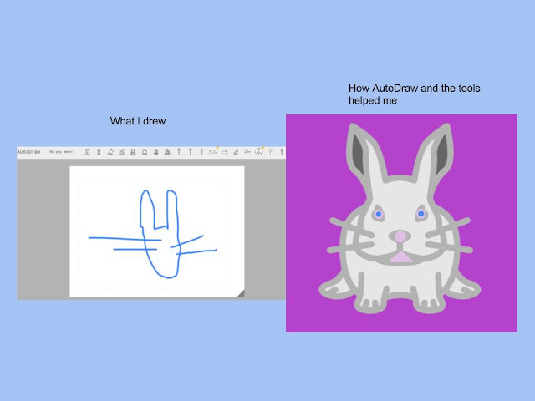Screen dimensions: 535x401
Task: Choose the single bell suggestion icon left of cake
Action: 145,152
